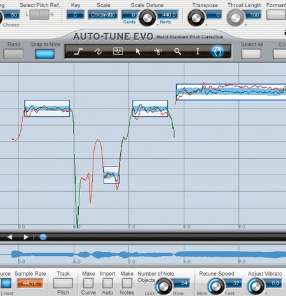286x296 pixels.
Task: Click the Make Notes button
Action: (x=127, y=283)
